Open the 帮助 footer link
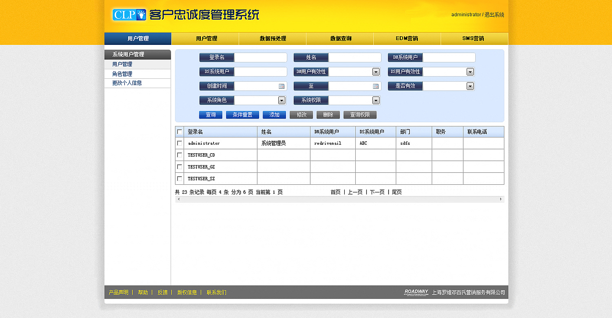 [143, 293]
